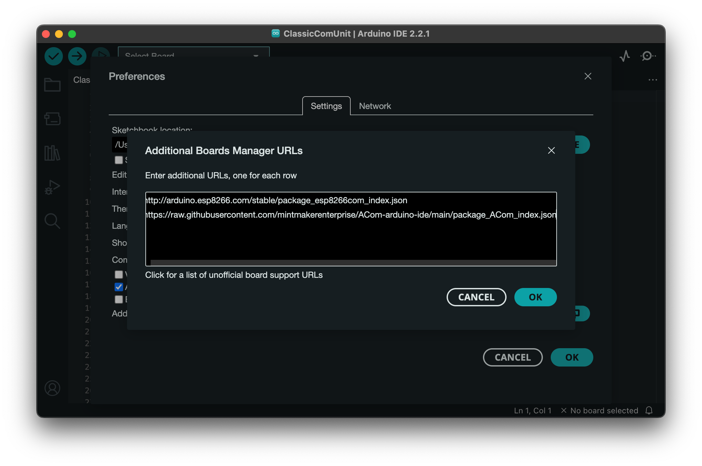Click the serial plotter waveform icon
Image resolution: width=702 pixels, height=466 pixels.
(625, 56)
